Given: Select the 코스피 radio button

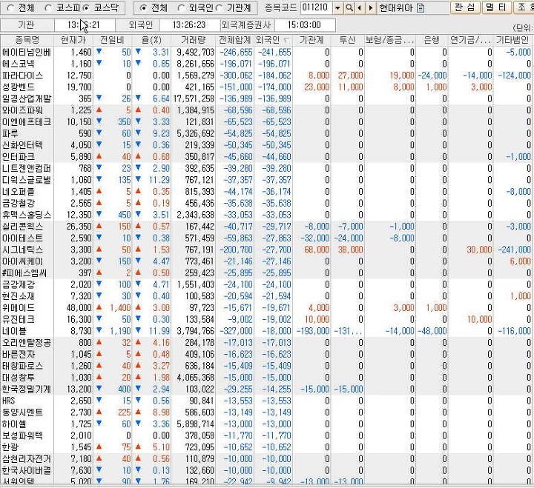Looking at the screenshot, I should click(49, 8).
